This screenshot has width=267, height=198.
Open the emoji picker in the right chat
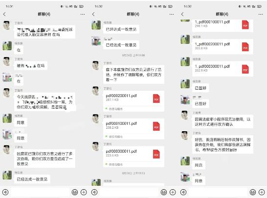coord(253,192)
